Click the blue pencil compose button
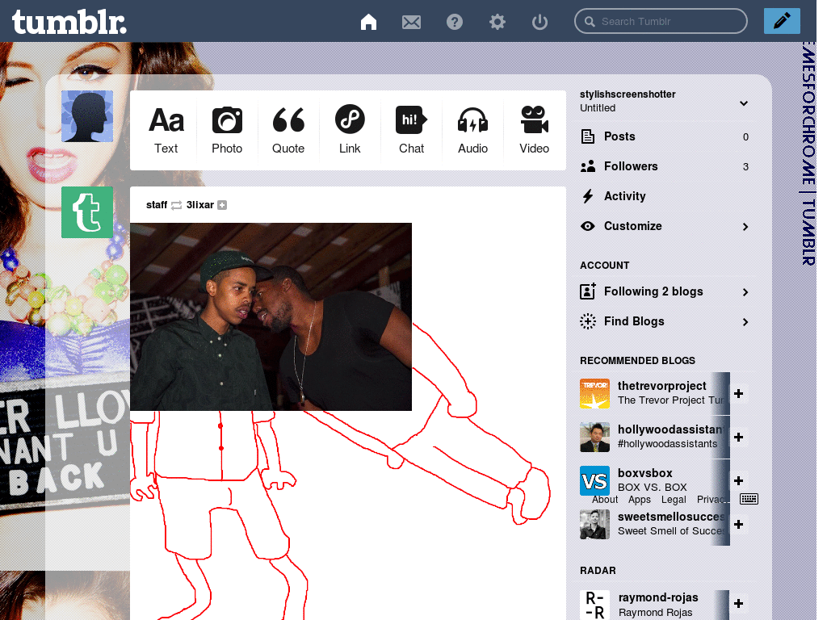The image size is (827, 620). point(782,21)
